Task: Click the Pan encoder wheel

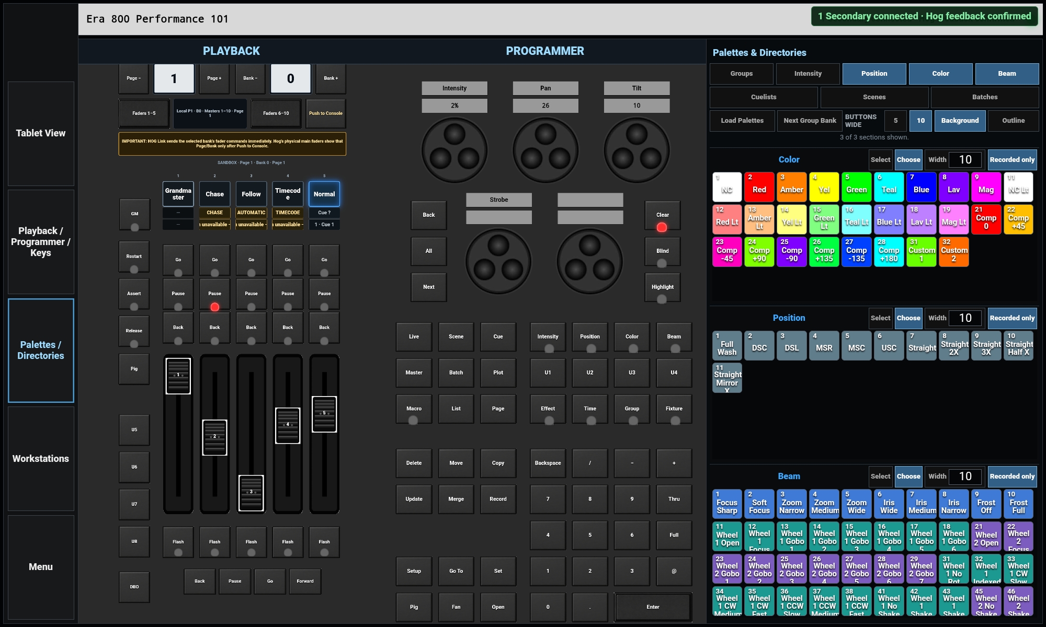Action: [x=545, y=150]
